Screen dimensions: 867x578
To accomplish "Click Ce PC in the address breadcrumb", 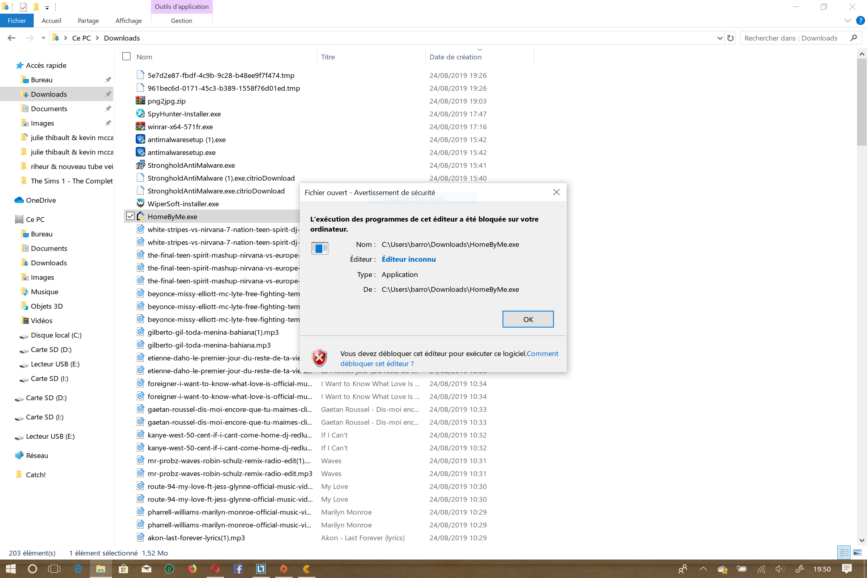I will click(x=81, y=38).
